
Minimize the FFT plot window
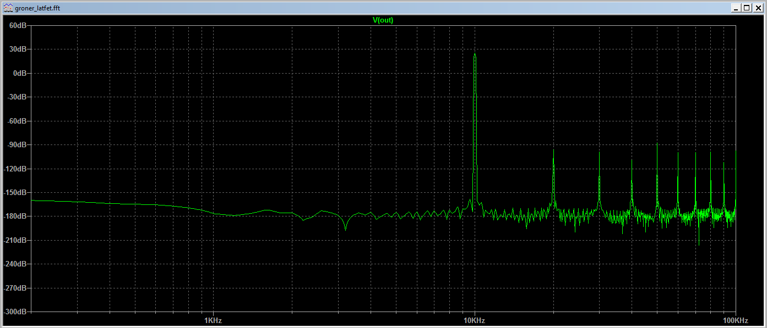736,8
